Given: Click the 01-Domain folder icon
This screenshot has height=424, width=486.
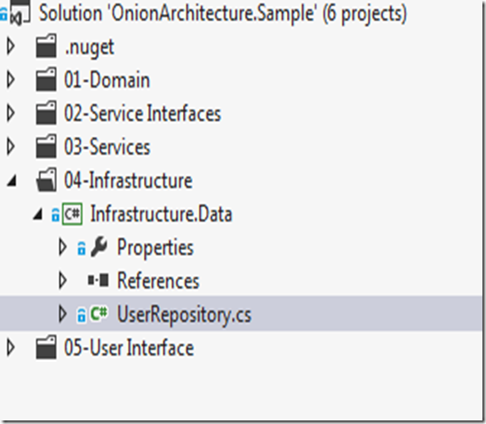Looking at the screenshot, I should point(46,80).
